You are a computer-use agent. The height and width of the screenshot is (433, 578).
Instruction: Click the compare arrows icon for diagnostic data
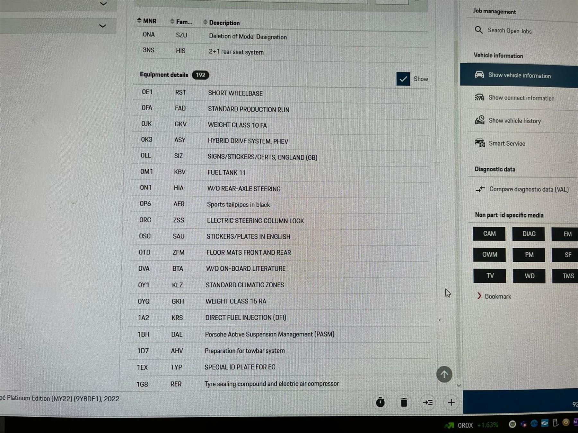[x=480, y=189]
